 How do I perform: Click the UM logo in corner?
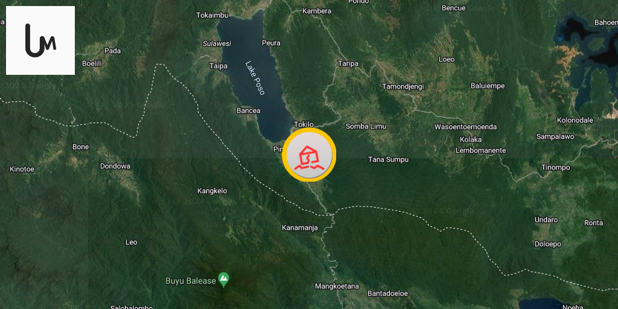pyautogui.click(x=40, y=40)
